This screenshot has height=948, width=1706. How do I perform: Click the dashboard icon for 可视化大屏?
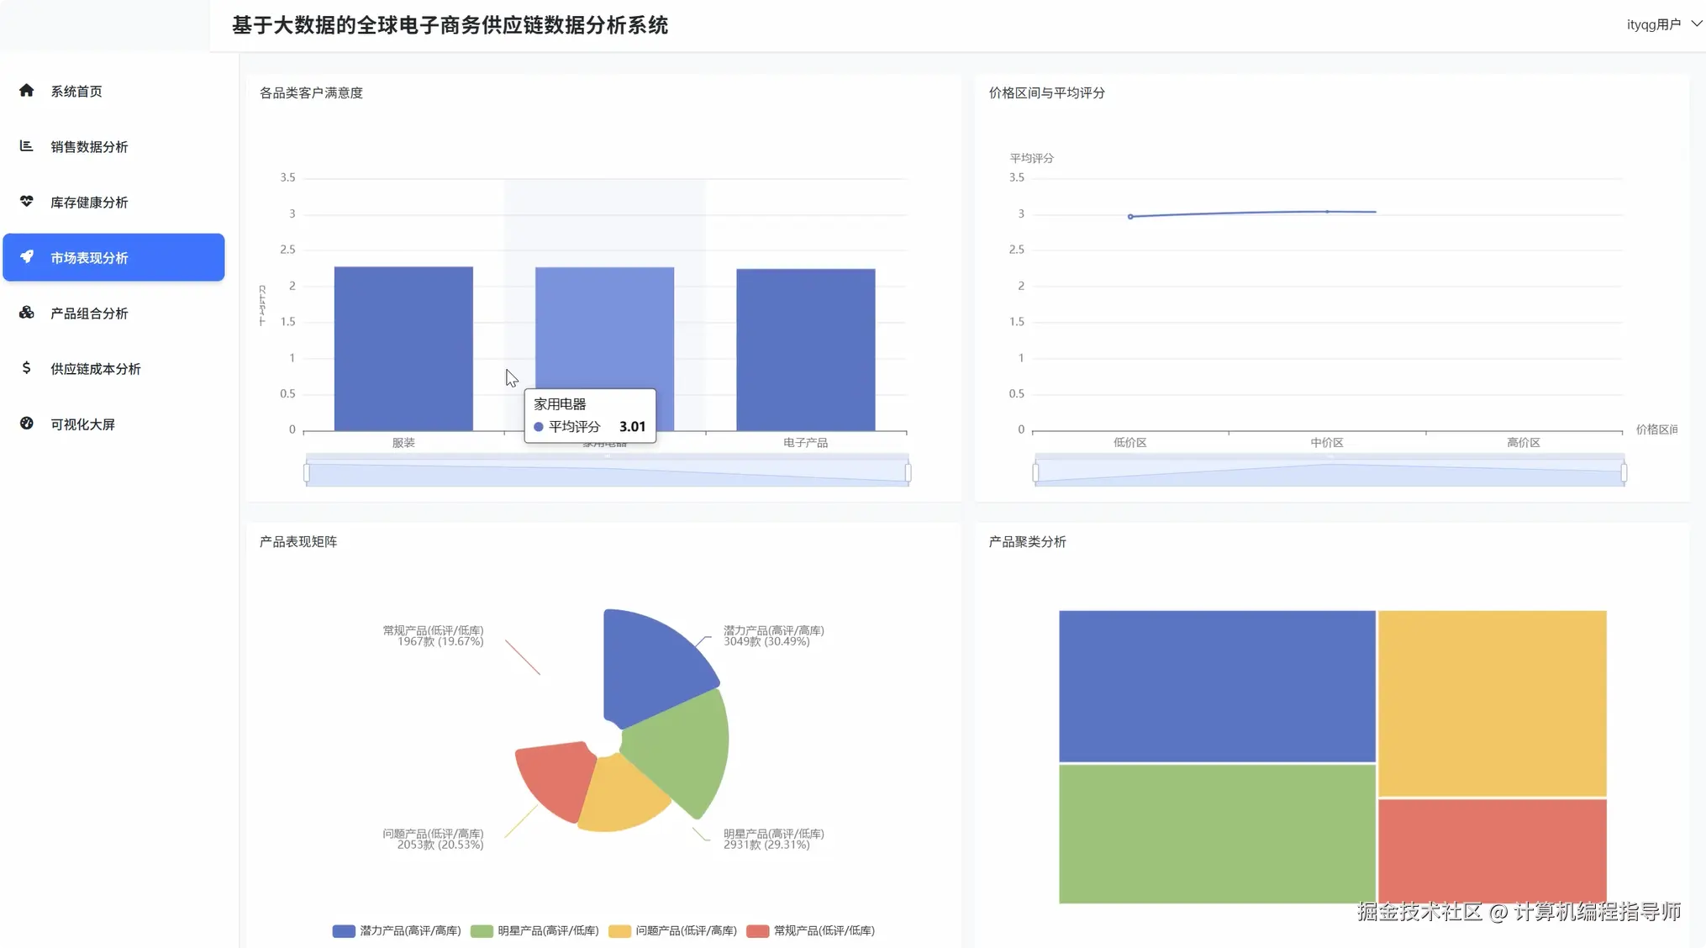[x=27, y=424]
